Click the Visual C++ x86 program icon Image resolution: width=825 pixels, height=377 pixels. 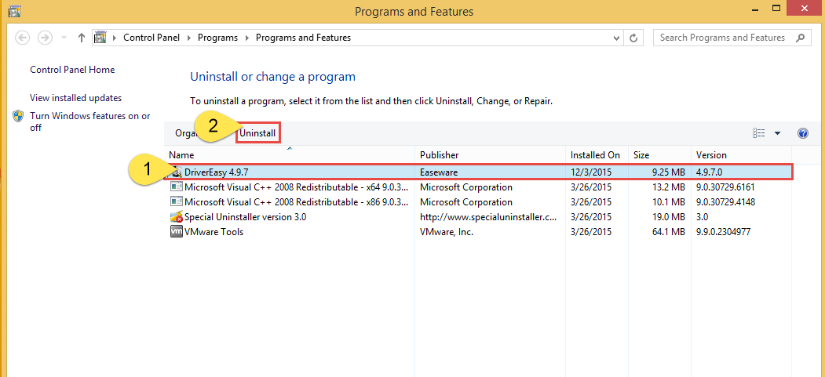point(177,202)
